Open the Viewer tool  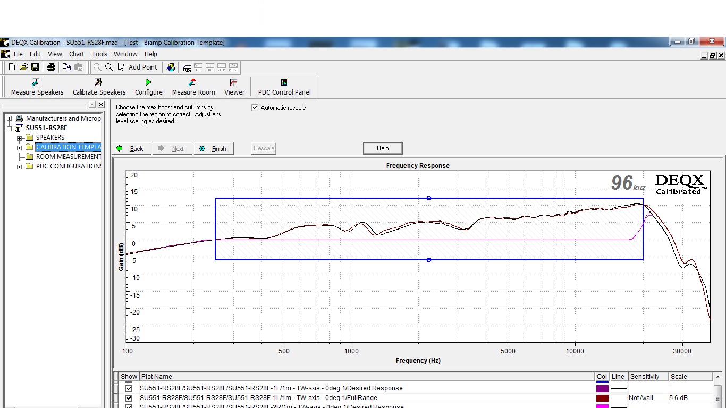(234, 87)
